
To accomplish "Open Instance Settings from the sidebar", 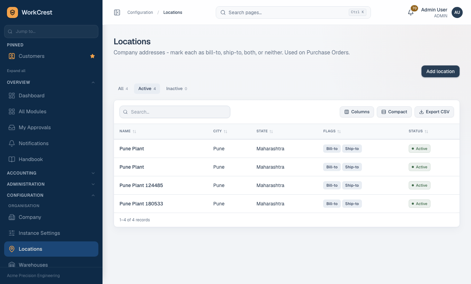I will pyautogui.click(x=51, y=233).
